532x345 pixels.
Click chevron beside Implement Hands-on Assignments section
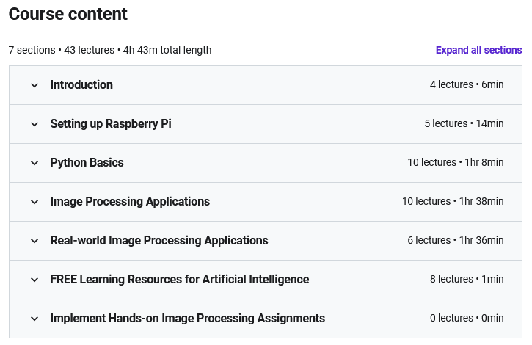pos(34,319)
